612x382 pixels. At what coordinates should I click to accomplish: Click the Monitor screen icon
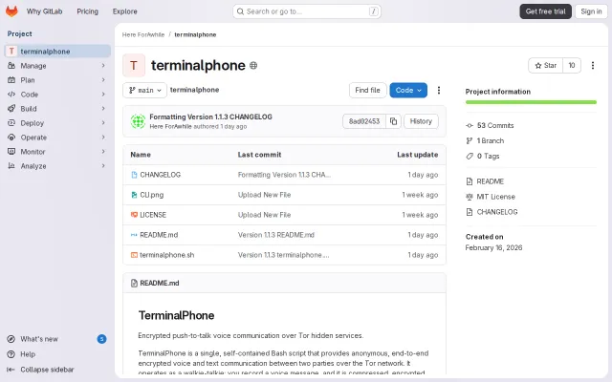tap(11, 151)
